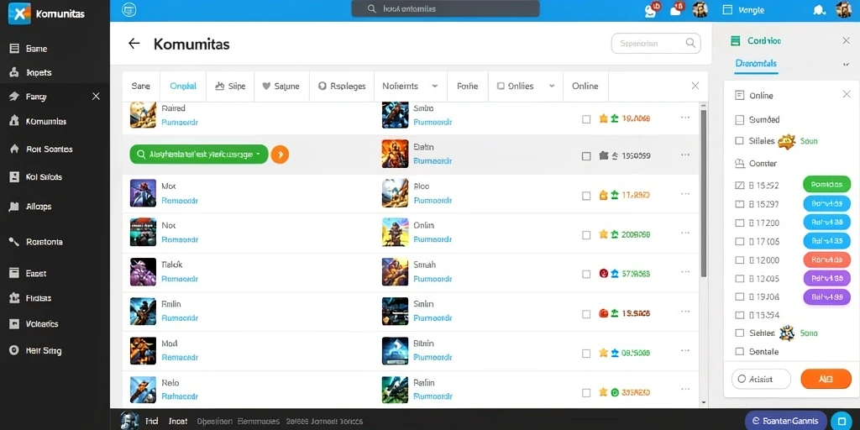Focus the search field next to Komumitas heading
860x430 pixels.
click(656, 44)
